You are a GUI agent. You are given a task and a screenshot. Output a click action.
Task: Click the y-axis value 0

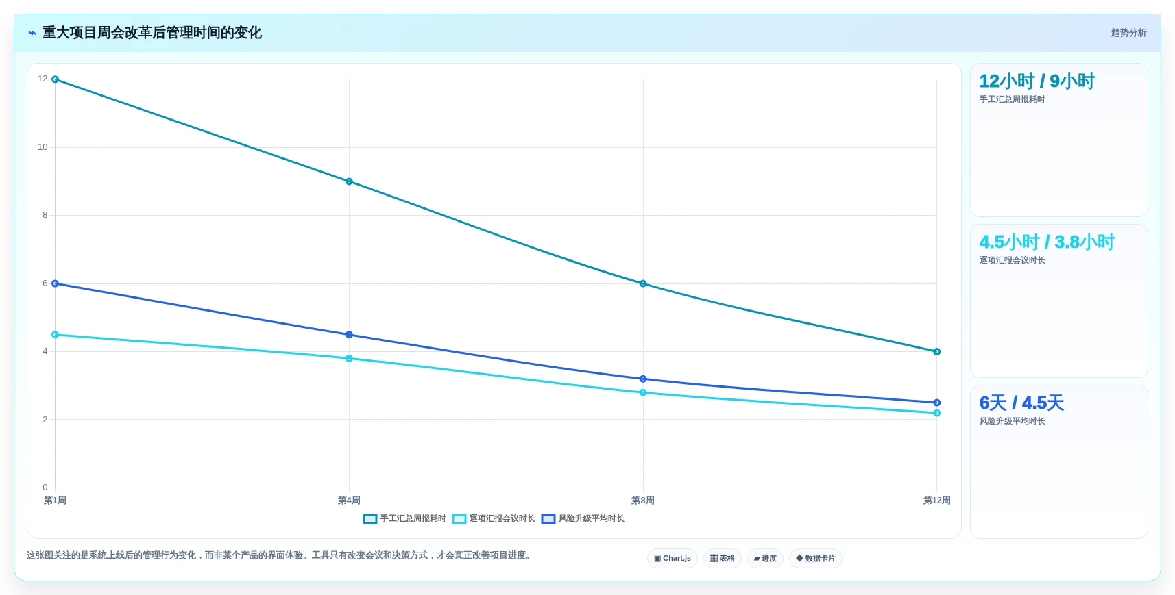click(45, 488)
